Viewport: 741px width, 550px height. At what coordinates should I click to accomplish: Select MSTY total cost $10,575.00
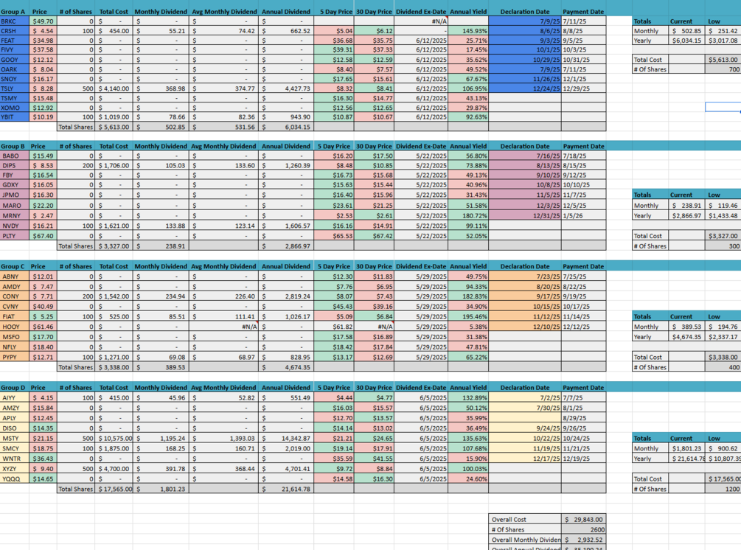click(114, 439)
